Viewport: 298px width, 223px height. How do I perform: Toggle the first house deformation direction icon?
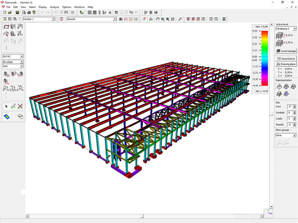pyautogui.click(x=6, y=74)
